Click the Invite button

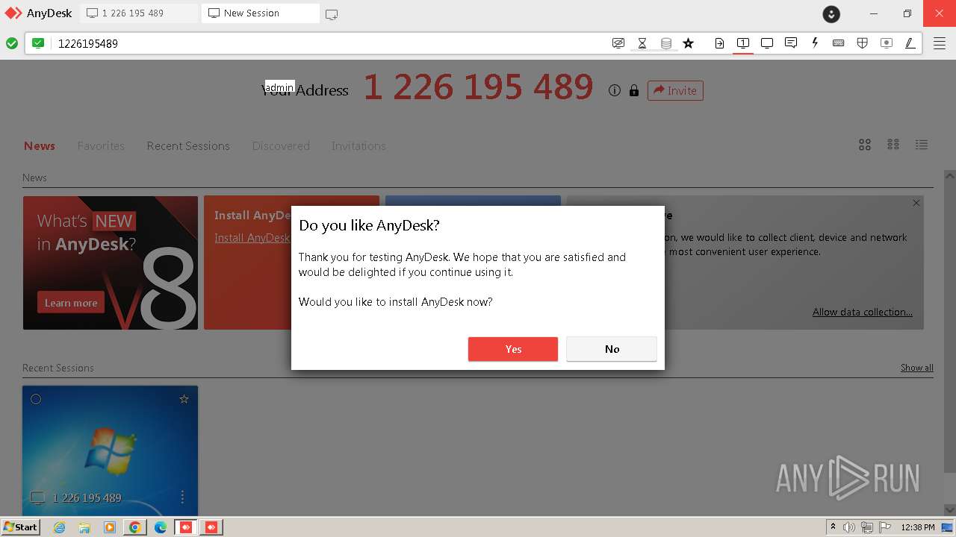coord(675,90)
